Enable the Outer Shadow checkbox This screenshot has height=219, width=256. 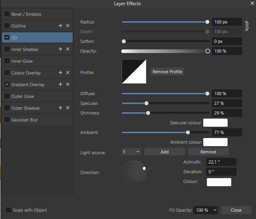[7, 108]
